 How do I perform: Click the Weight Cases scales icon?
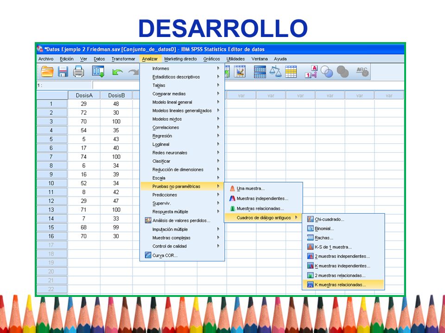click(275, 72)
